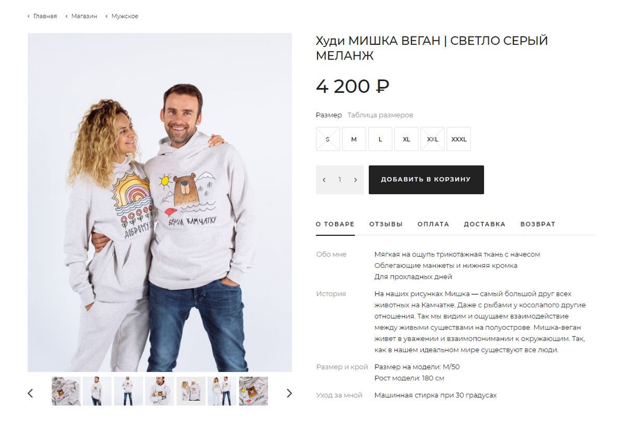
Task: Switch to the ОТЗЫВЫ tab
Action: [x=386, y=224]
